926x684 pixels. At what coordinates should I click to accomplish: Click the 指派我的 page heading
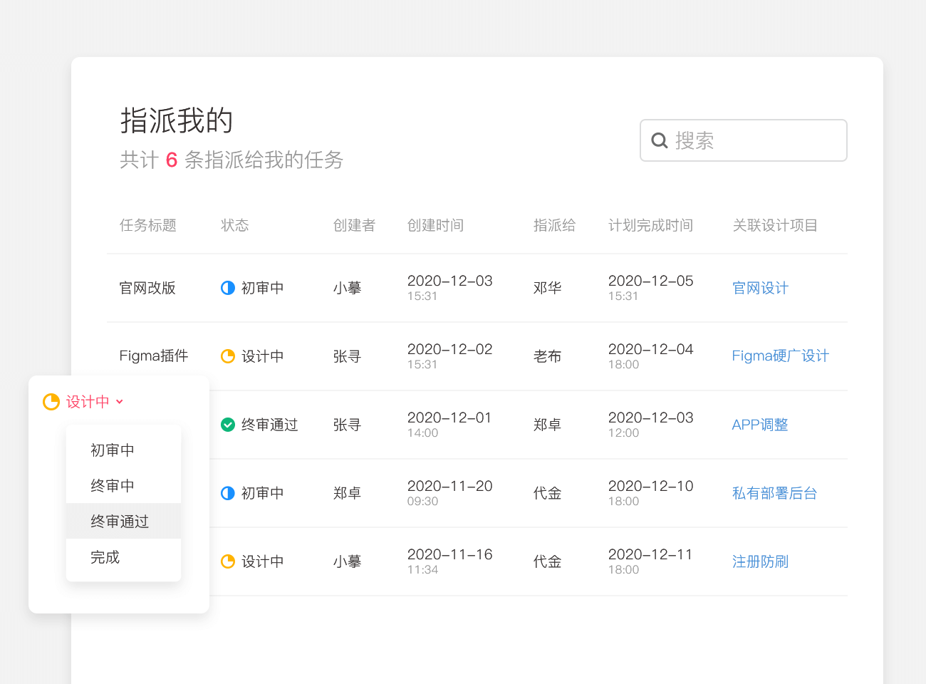pos(177,120)
